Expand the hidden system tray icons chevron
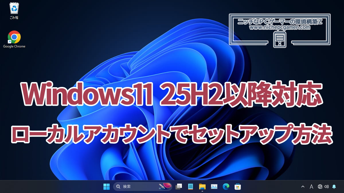 tap(303, 187)
